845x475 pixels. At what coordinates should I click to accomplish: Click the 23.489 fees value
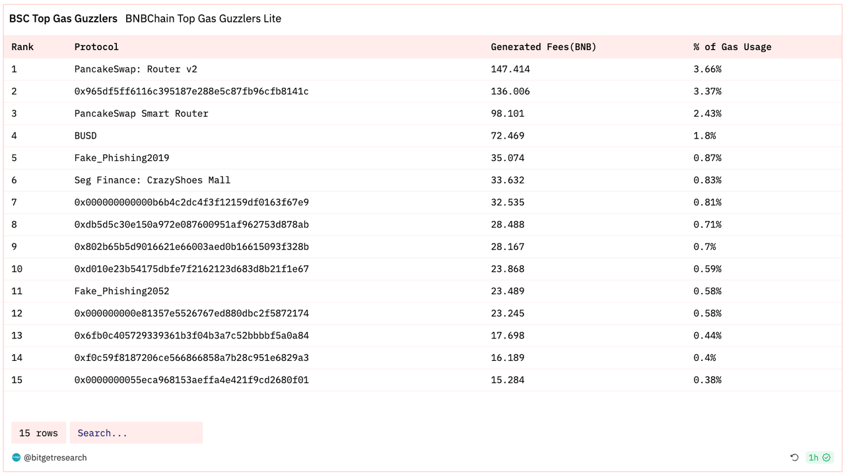(x=508, y=291)
